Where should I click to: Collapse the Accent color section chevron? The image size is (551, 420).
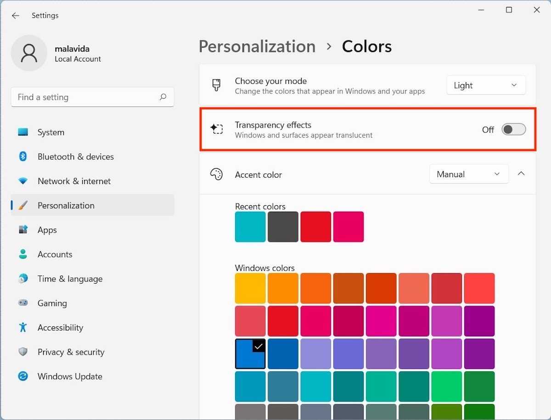click(x=521, y=174)
